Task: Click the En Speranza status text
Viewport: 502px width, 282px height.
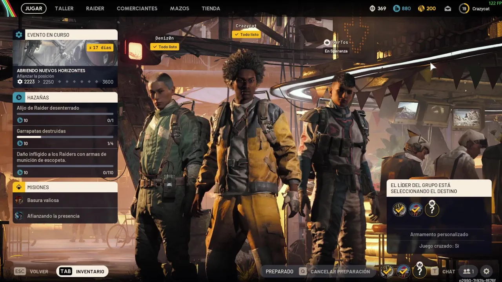Action: (x=336, y=51)
